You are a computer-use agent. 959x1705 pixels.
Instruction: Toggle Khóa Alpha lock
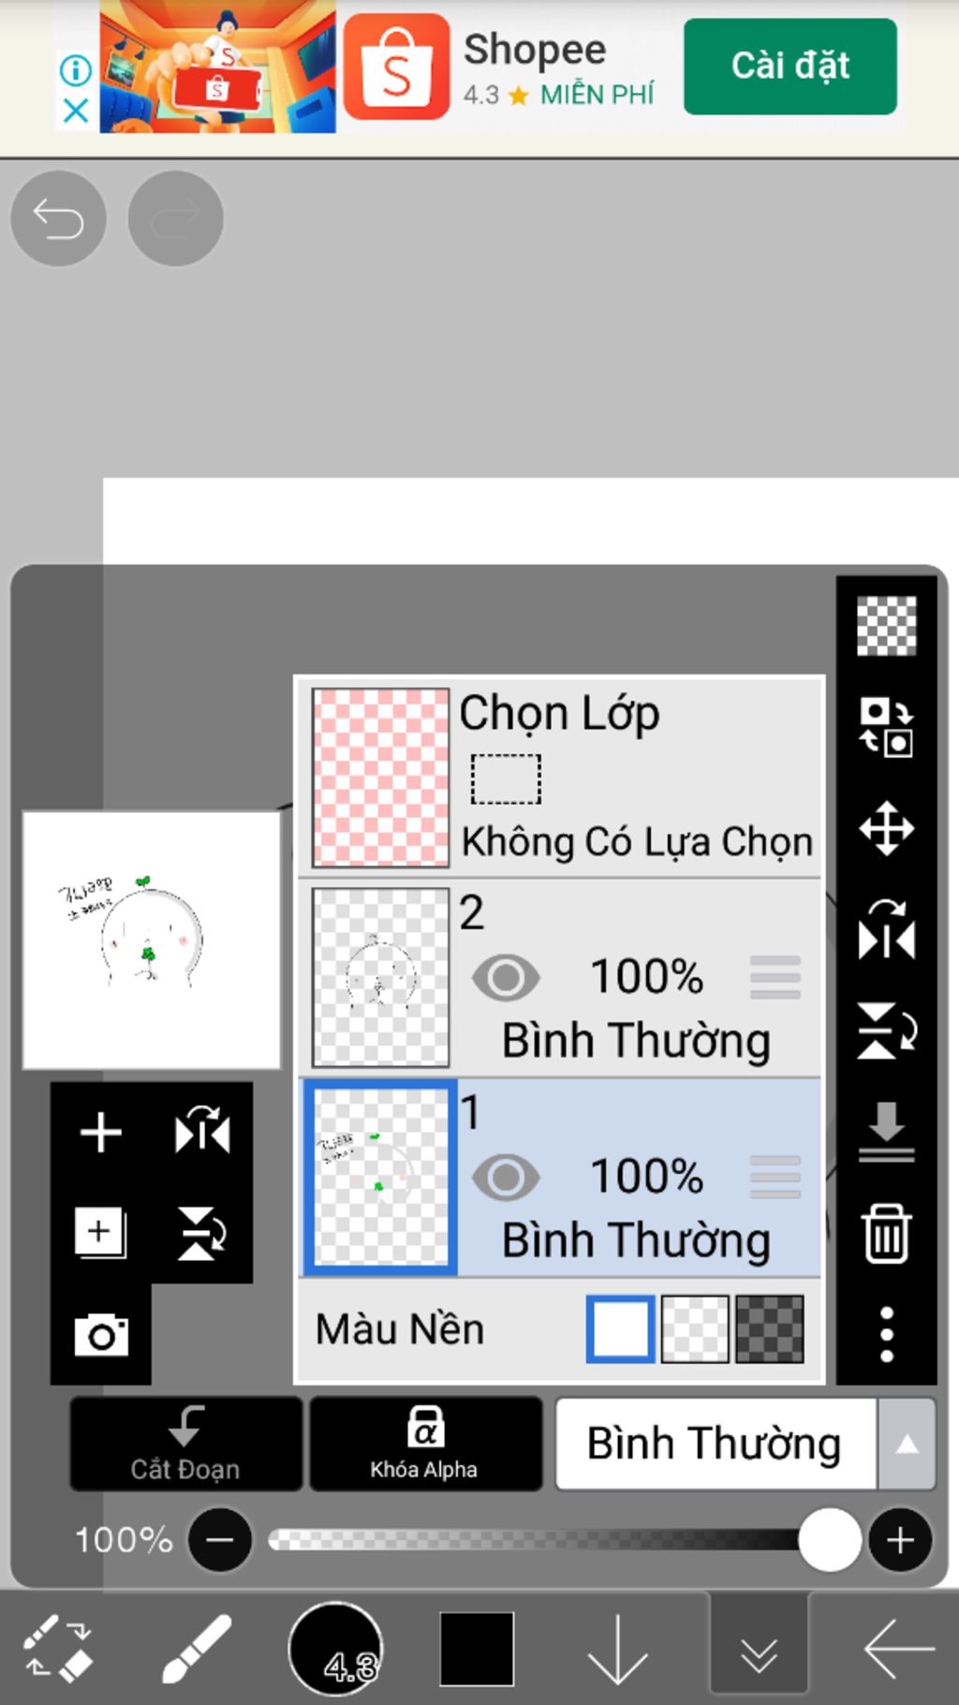[x=425, y=1443]
